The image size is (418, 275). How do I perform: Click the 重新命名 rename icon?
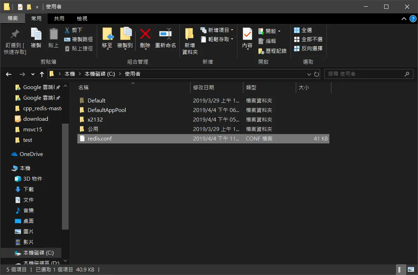(166, 34)
